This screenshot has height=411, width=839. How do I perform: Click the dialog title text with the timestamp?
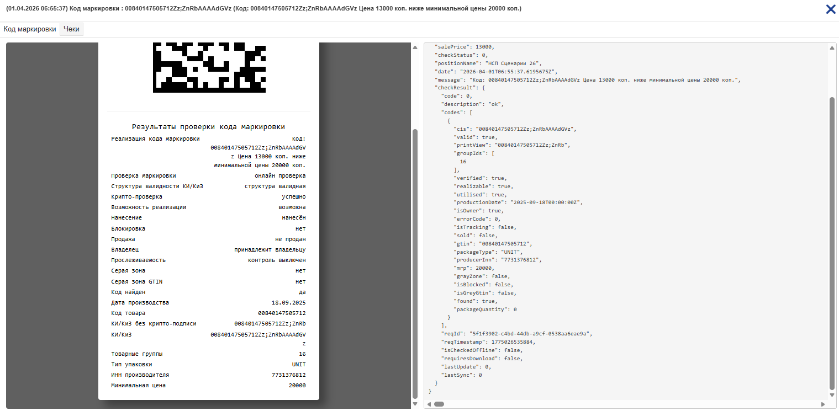tap(263, 9)
